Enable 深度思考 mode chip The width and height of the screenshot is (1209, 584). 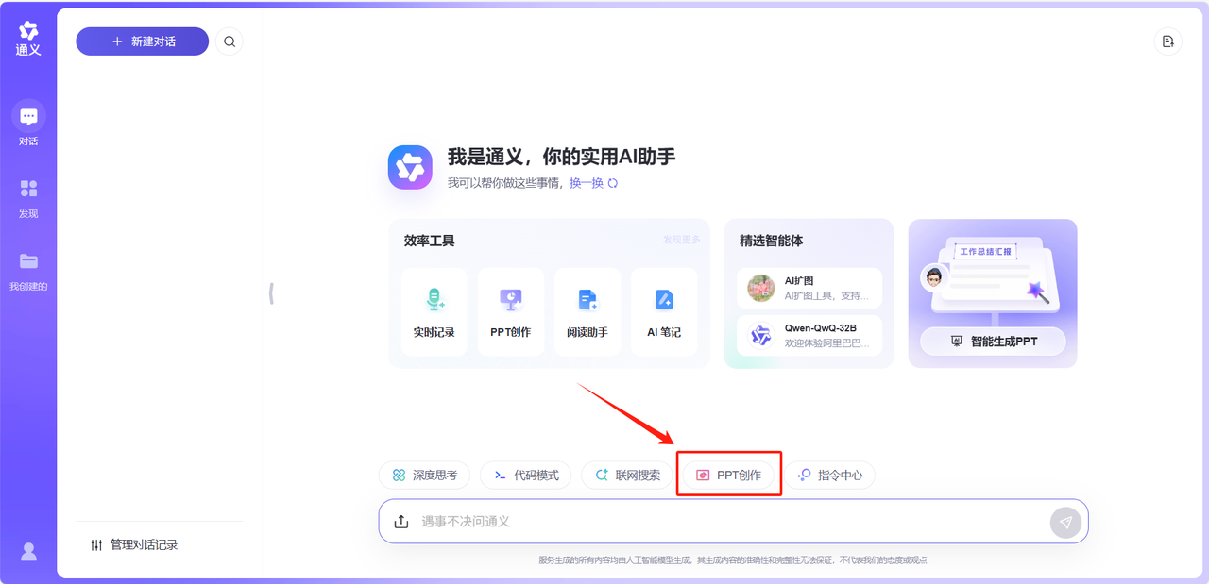[x=425, y=476]
